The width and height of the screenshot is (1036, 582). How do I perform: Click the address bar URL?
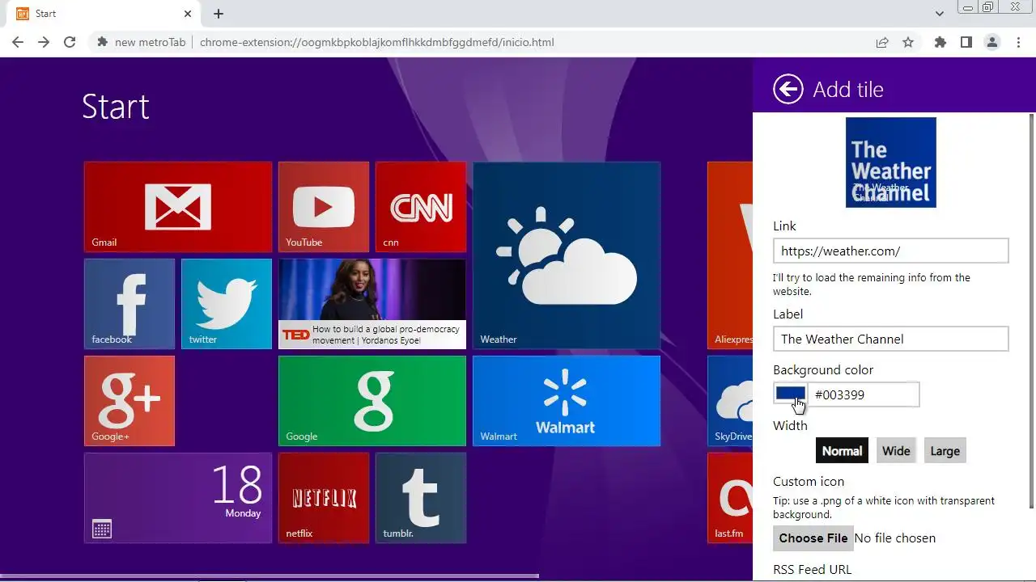coord(376,42)
